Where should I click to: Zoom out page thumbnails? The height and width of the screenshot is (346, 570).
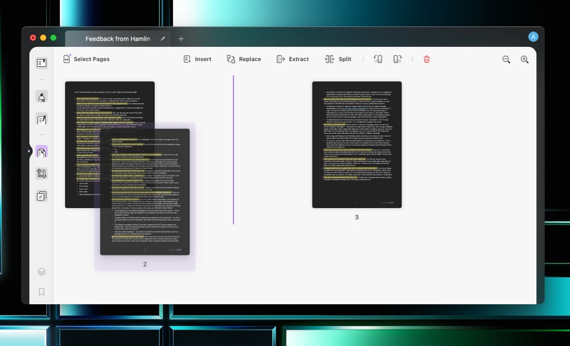tap(506, 60)
